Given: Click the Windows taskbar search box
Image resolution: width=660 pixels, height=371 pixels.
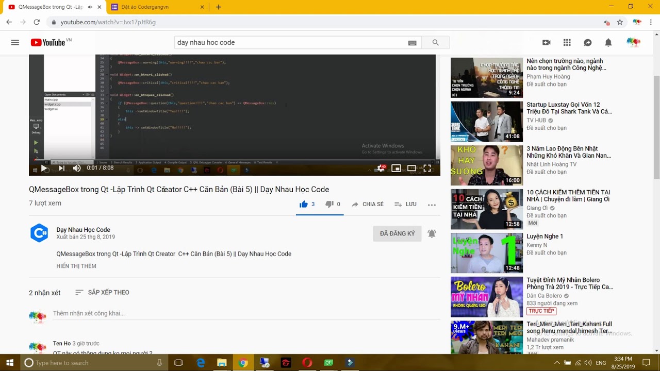Looking at the screenshot, I should coord(94,363).
